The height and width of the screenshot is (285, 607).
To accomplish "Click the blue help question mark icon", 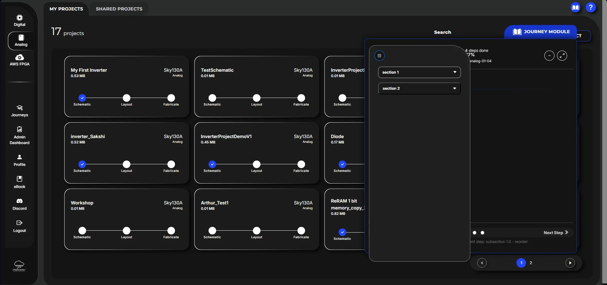I will click(x=591, y=7).
